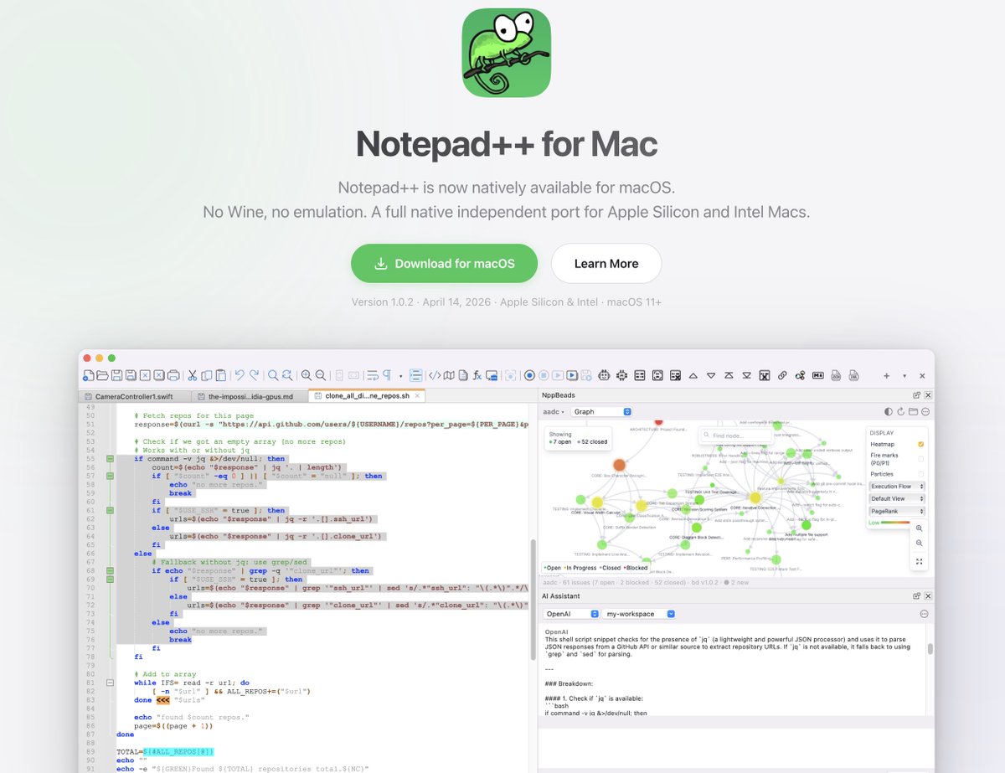Image resolution: width=1005 pixels, height=773 pixels.
Task: Undock the NppBeads panel
Action: pyautogui.click(x=917, y=395)
